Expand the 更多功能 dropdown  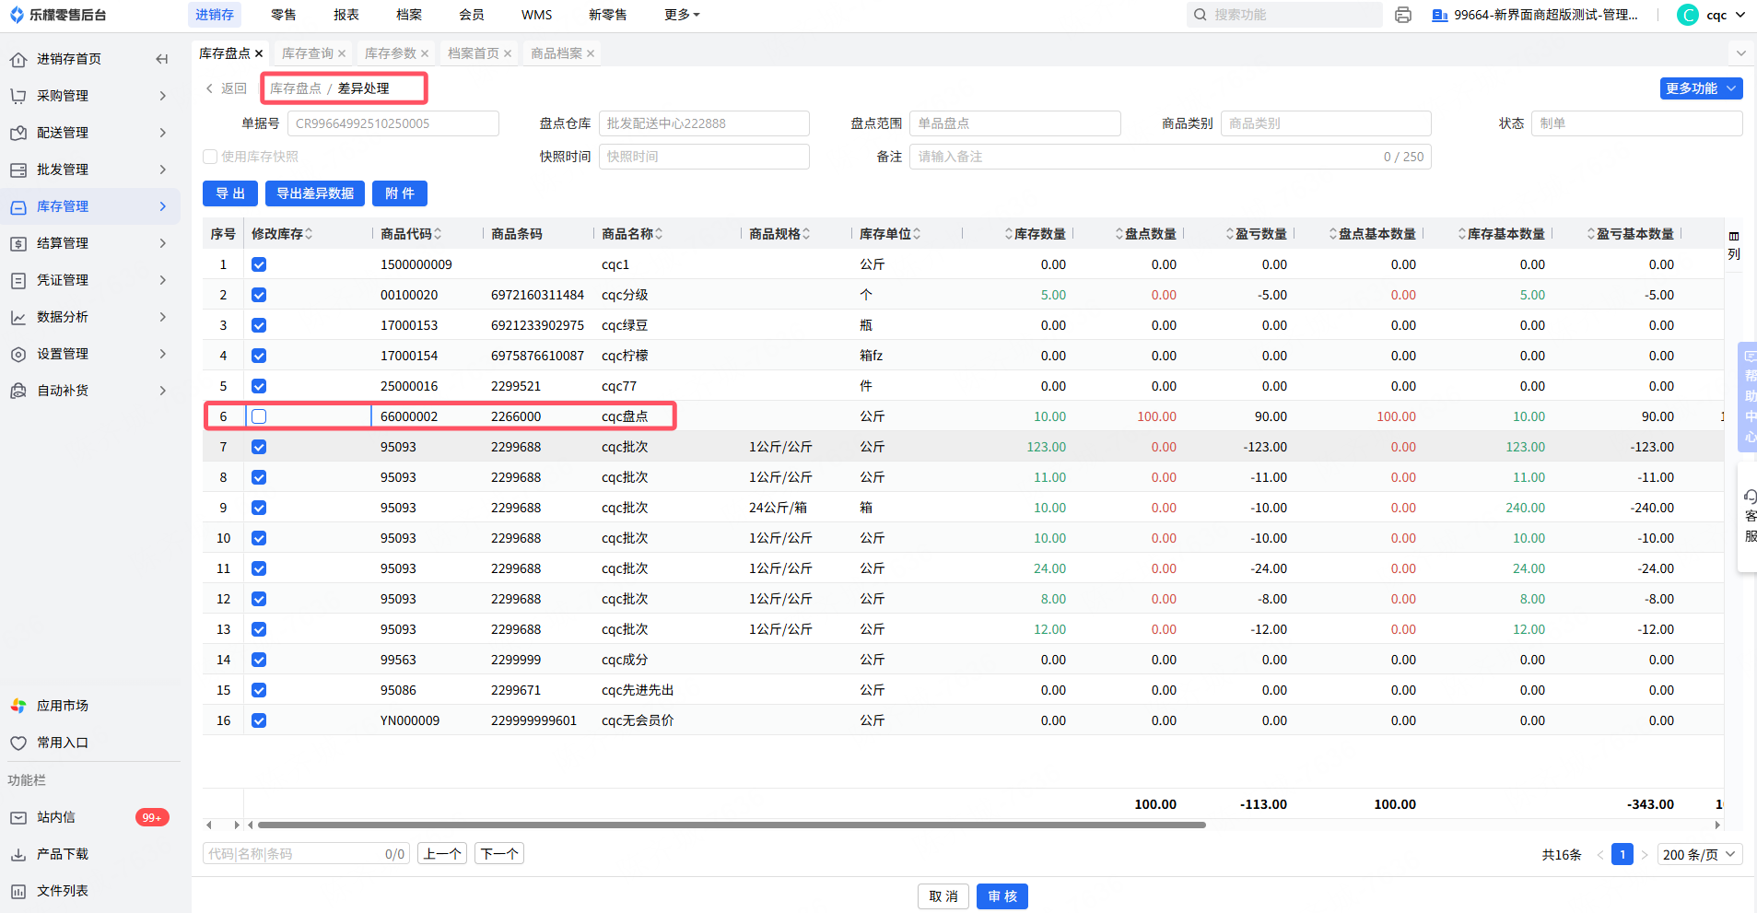click(x=1701, y=88)
